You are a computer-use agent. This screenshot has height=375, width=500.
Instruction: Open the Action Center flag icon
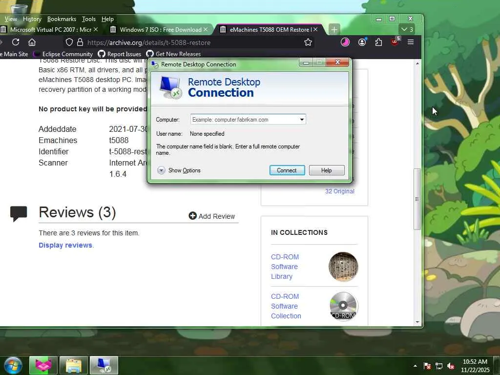point(427,366)
